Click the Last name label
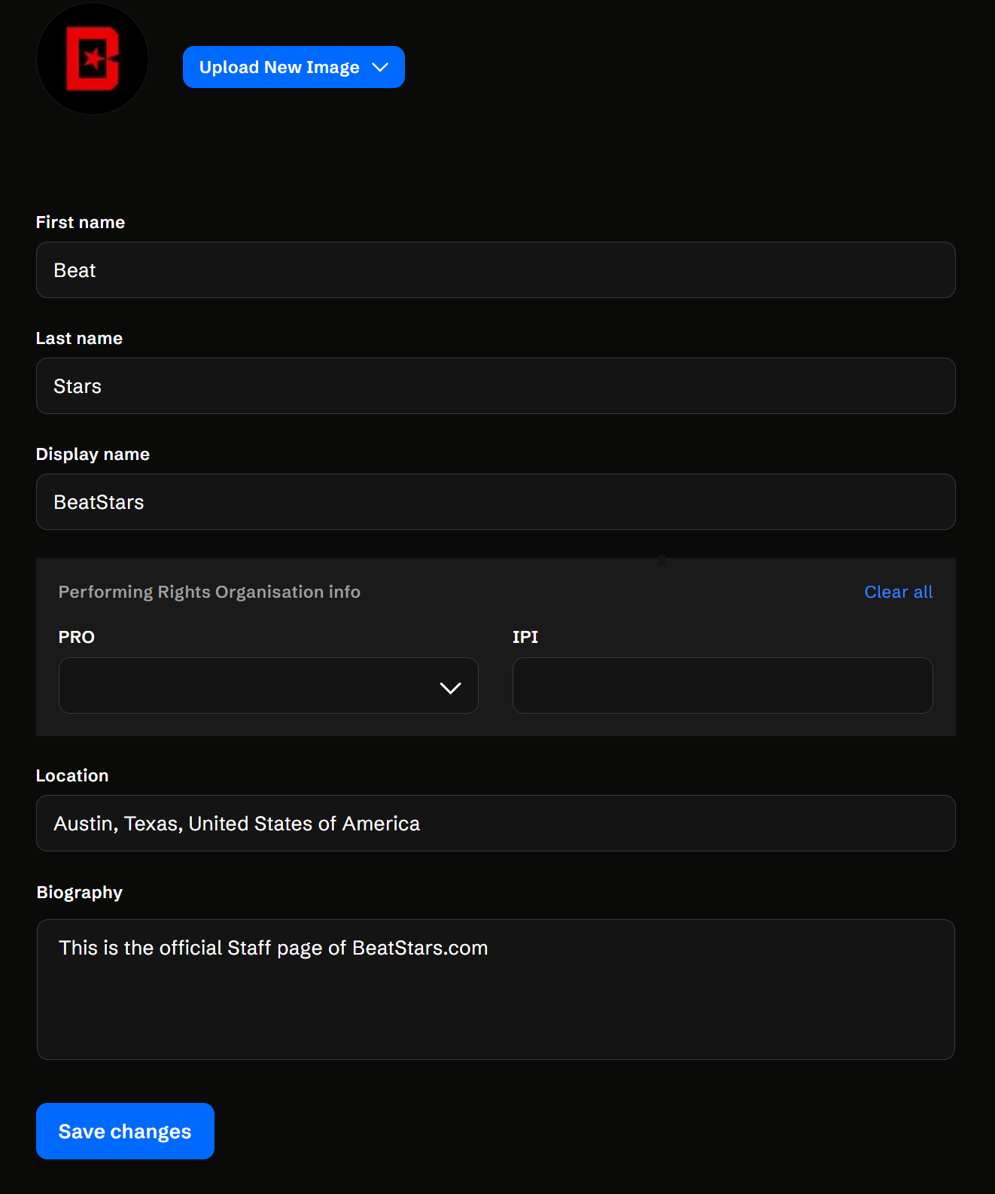The image size is (995, 1194). coord(79,339)
